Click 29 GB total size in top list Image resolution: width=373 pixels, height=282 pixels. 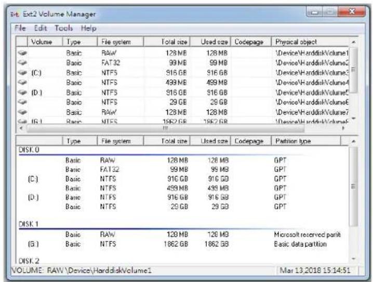(x=178, y=102)
